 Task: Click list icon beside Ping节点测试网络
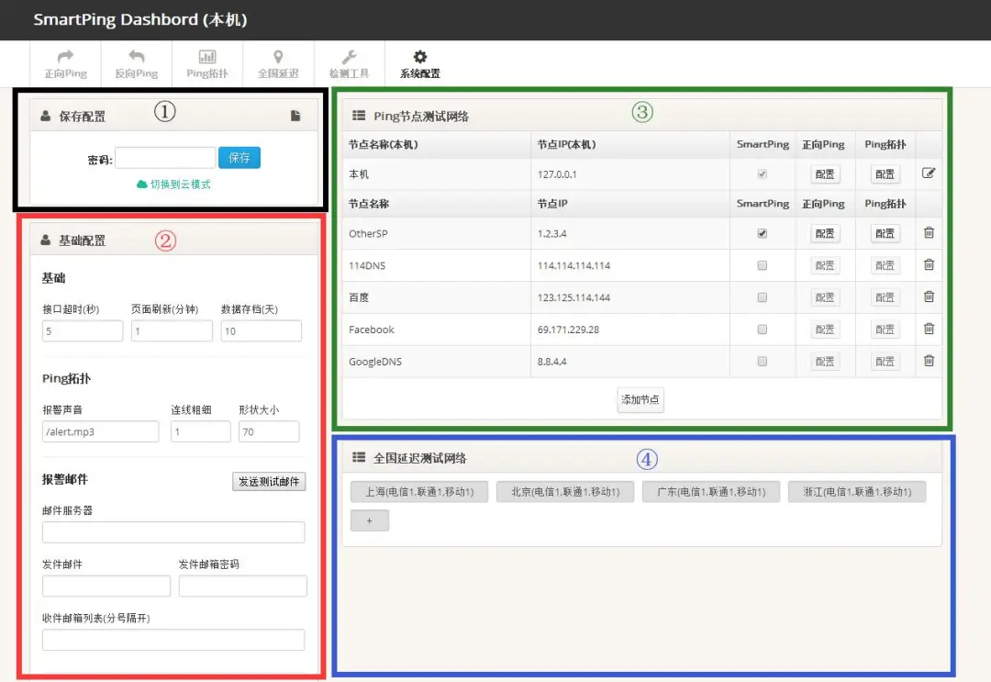pyautogui.click(x=359, y=116)
